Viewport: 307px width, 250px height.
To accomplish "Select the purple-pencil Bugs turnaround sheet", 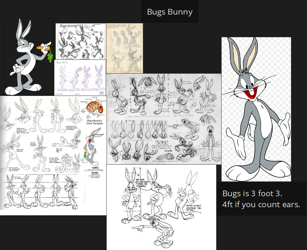I will [x=80, y=78].
